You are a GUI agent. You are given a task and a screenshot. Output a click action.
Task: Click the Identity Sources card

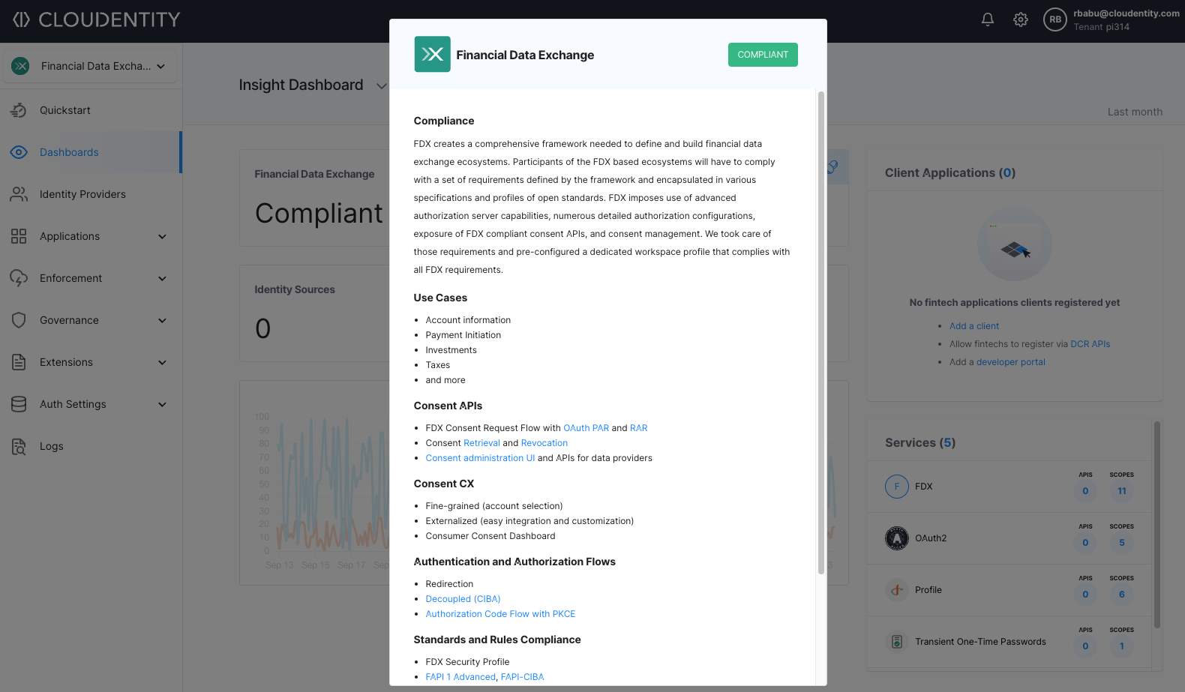[315, 313]
